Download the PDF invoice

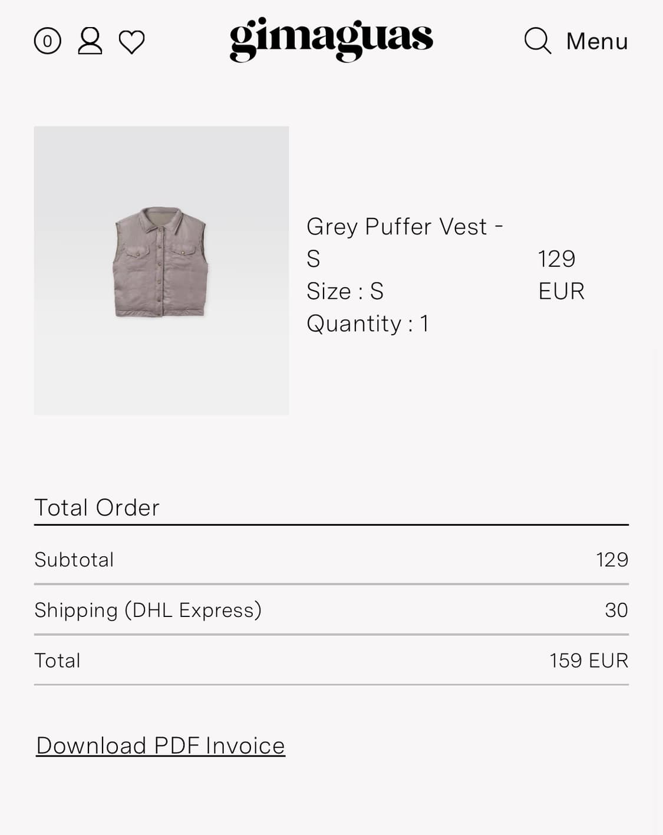pos(160,745)
